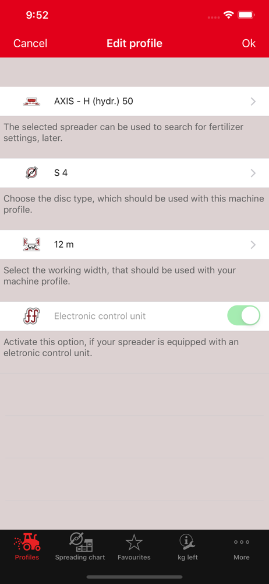Confirm profile changes with Ok

click(249, 44)
